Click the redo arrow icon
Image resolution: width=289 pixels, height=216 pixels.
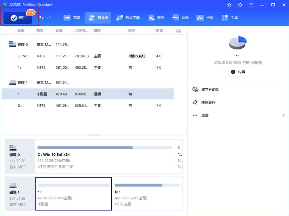pyautogui.click(x=49, y=18)
